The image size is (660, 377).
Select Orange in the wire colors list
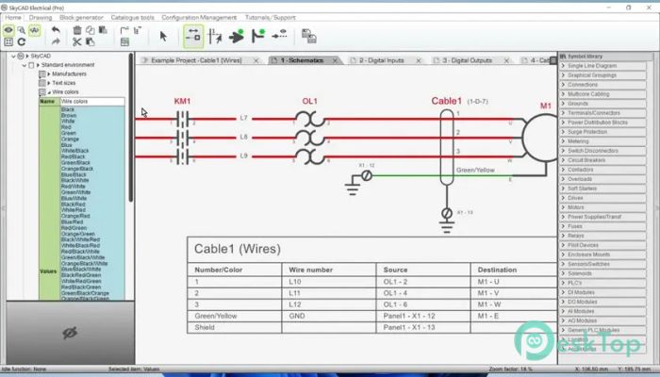(x=70, y=139)
